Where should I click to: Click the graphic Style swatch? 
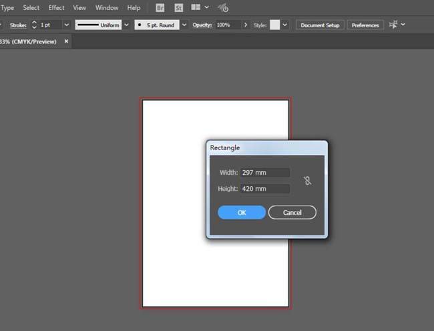pos(275,25)
